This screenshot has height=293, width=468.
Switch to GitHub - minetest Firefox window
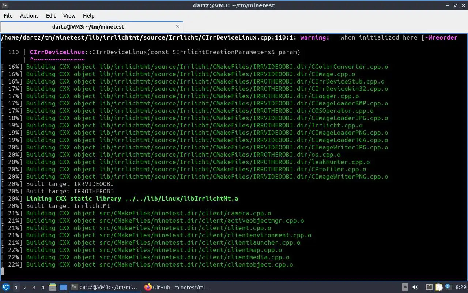(178, 288)
